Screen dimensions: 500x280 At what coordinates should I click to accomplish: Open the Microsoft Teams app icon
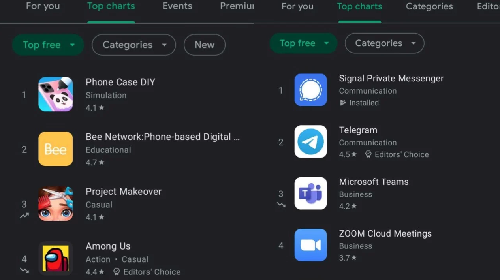tap(310, 194)
